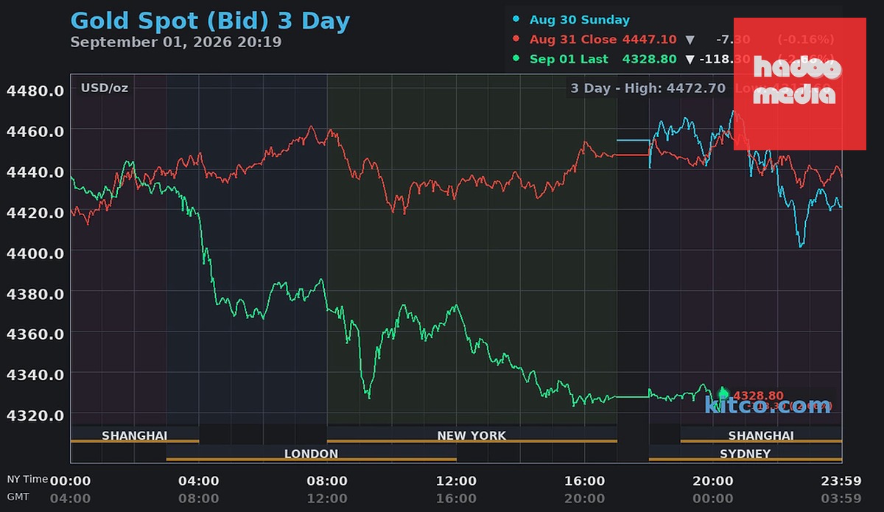
Task: Click the 4320.0 y-axis label
Action: tap(35, 415)
